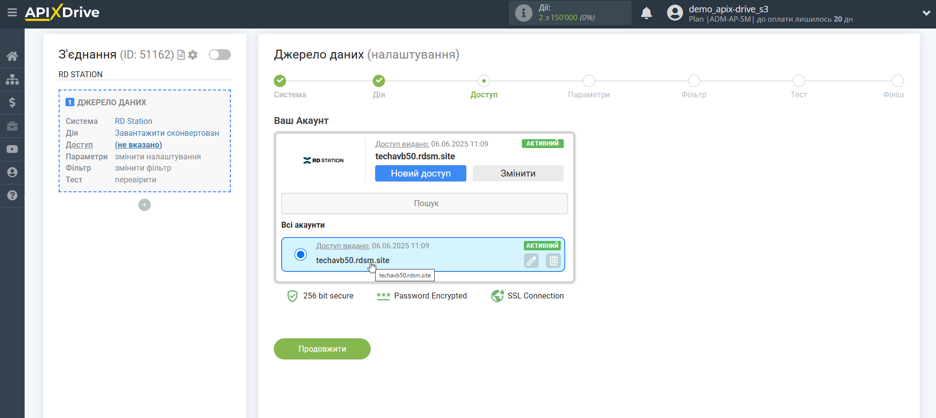Click the Доступ label in source block
Screen dimensions: 936x418
tap(79, 145)
